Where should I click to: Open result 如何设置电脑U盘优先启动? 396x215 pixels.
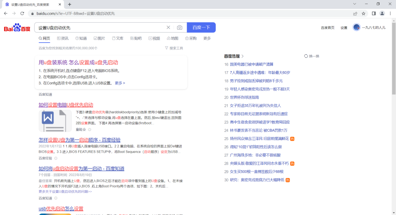click(66, 105)
